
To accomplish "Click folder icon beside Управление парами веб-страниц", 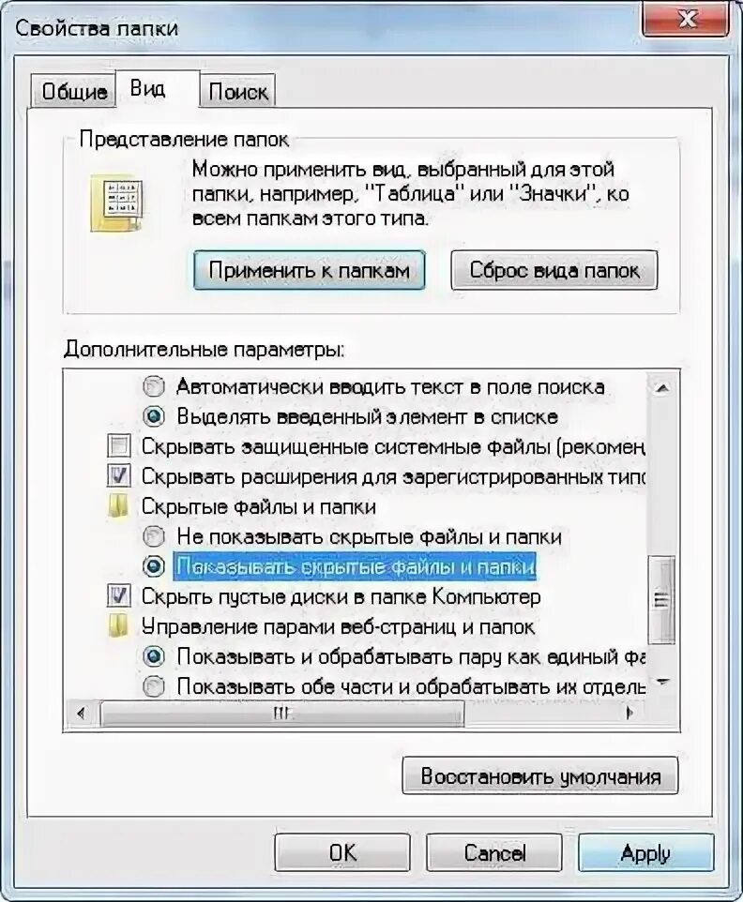I will (118, 626).
